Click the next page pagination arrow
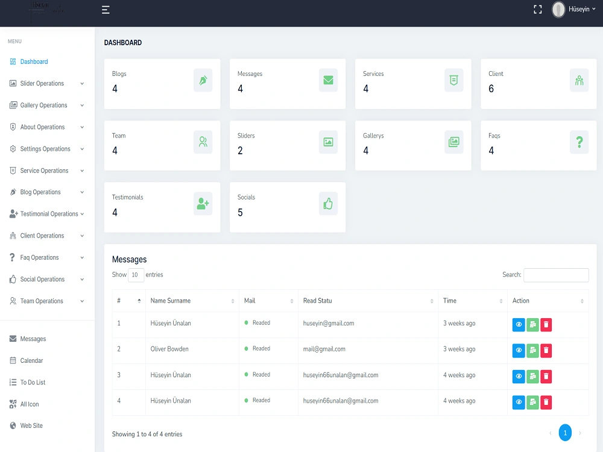 click(580, 433)
